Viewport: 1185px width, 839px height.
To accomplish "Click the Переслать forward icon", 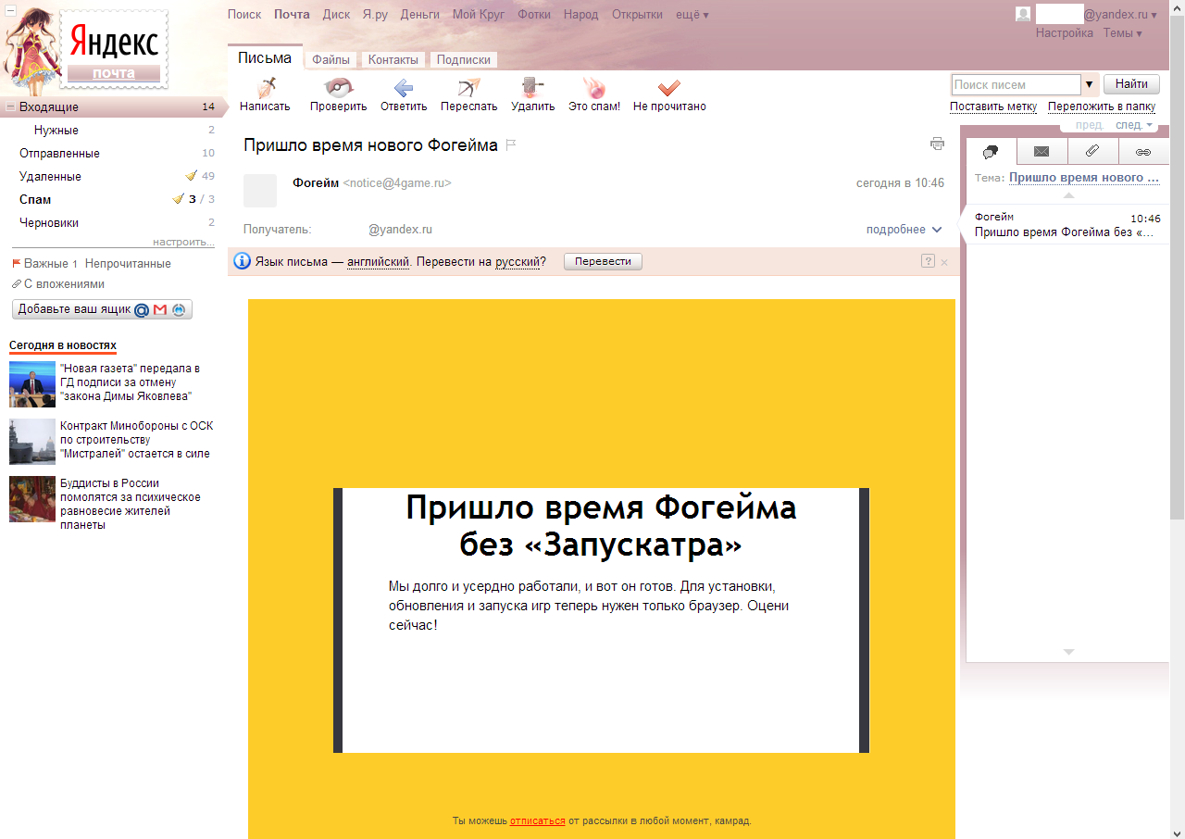I will tap(469, 88).
